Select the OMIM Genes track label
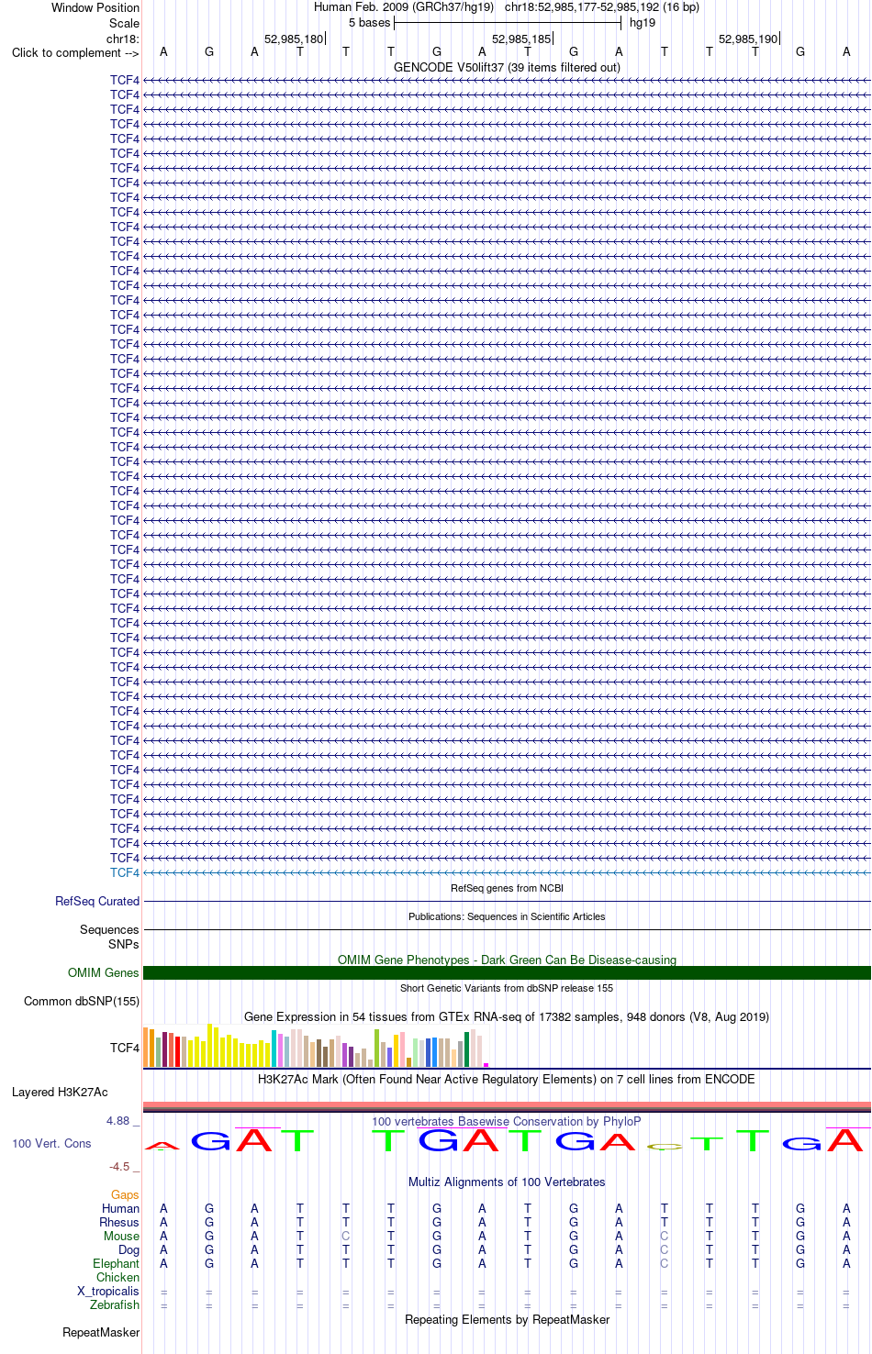The width and height of the screenshot is (872, 1354). point(104,972)
